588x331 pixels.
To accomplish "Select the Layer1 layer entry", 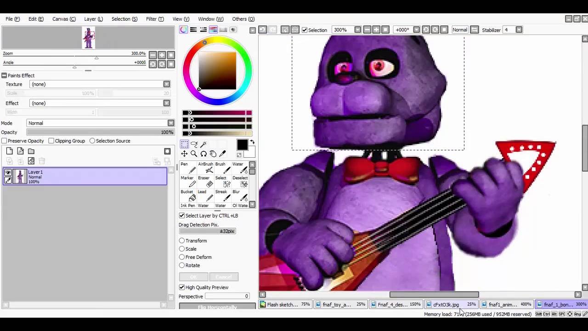I will (85, 177).
